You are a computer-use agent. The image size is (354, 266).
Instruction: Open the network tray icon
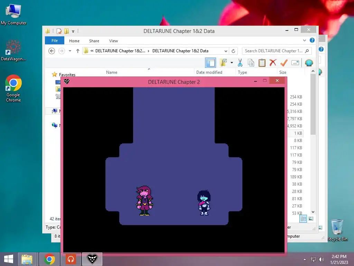313,259
